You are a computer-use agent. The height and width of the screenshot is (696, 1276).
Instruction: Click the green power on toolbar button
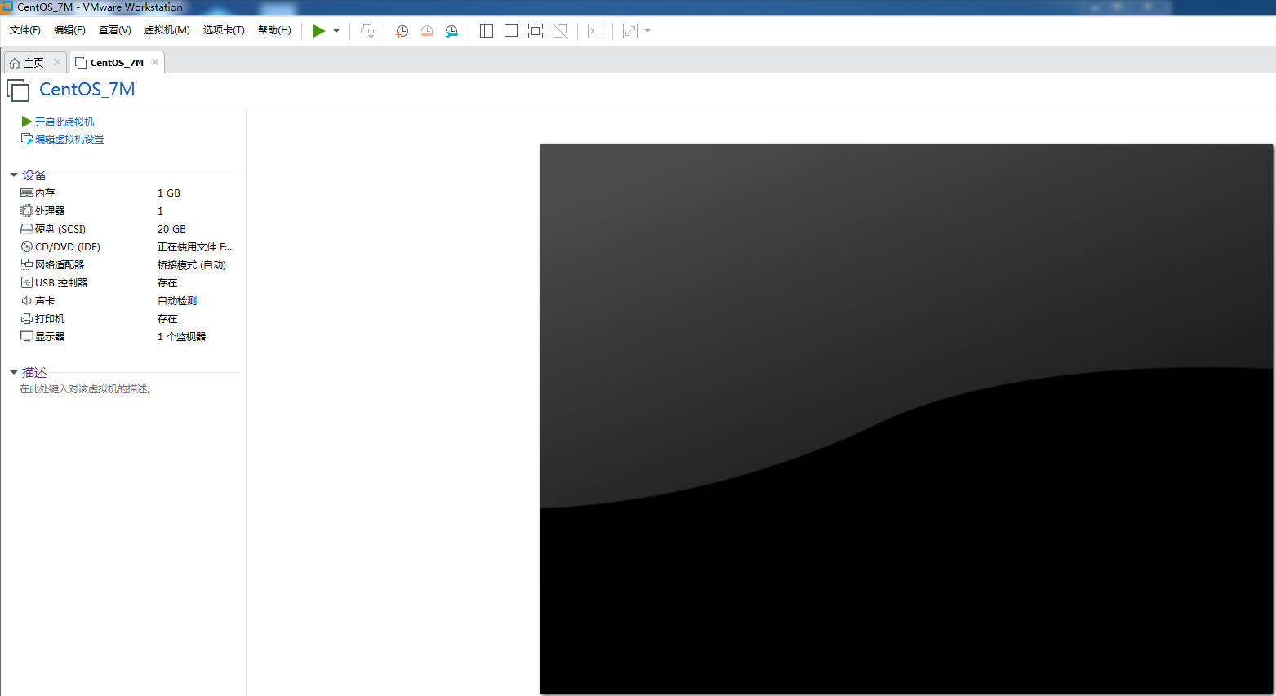click(319, 31)
